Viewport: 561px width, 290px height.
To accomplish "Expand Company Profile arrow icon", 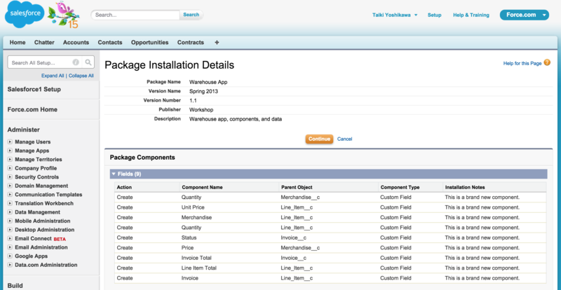I will [x=10, y=168].
